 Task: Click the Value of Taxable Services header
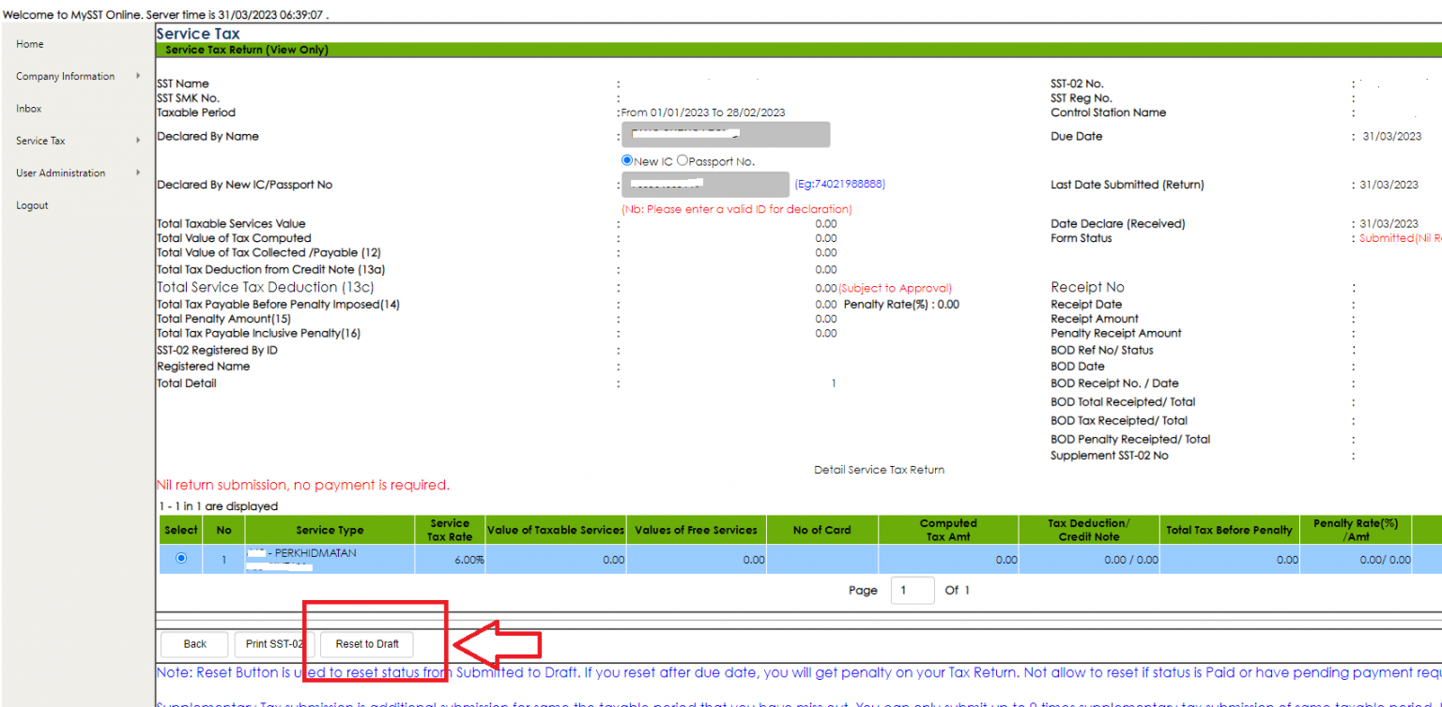tap(555, 529)
